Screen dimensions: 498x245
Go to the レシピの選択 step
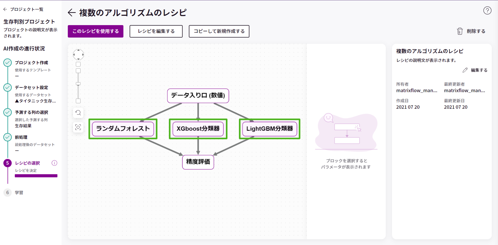28,163
